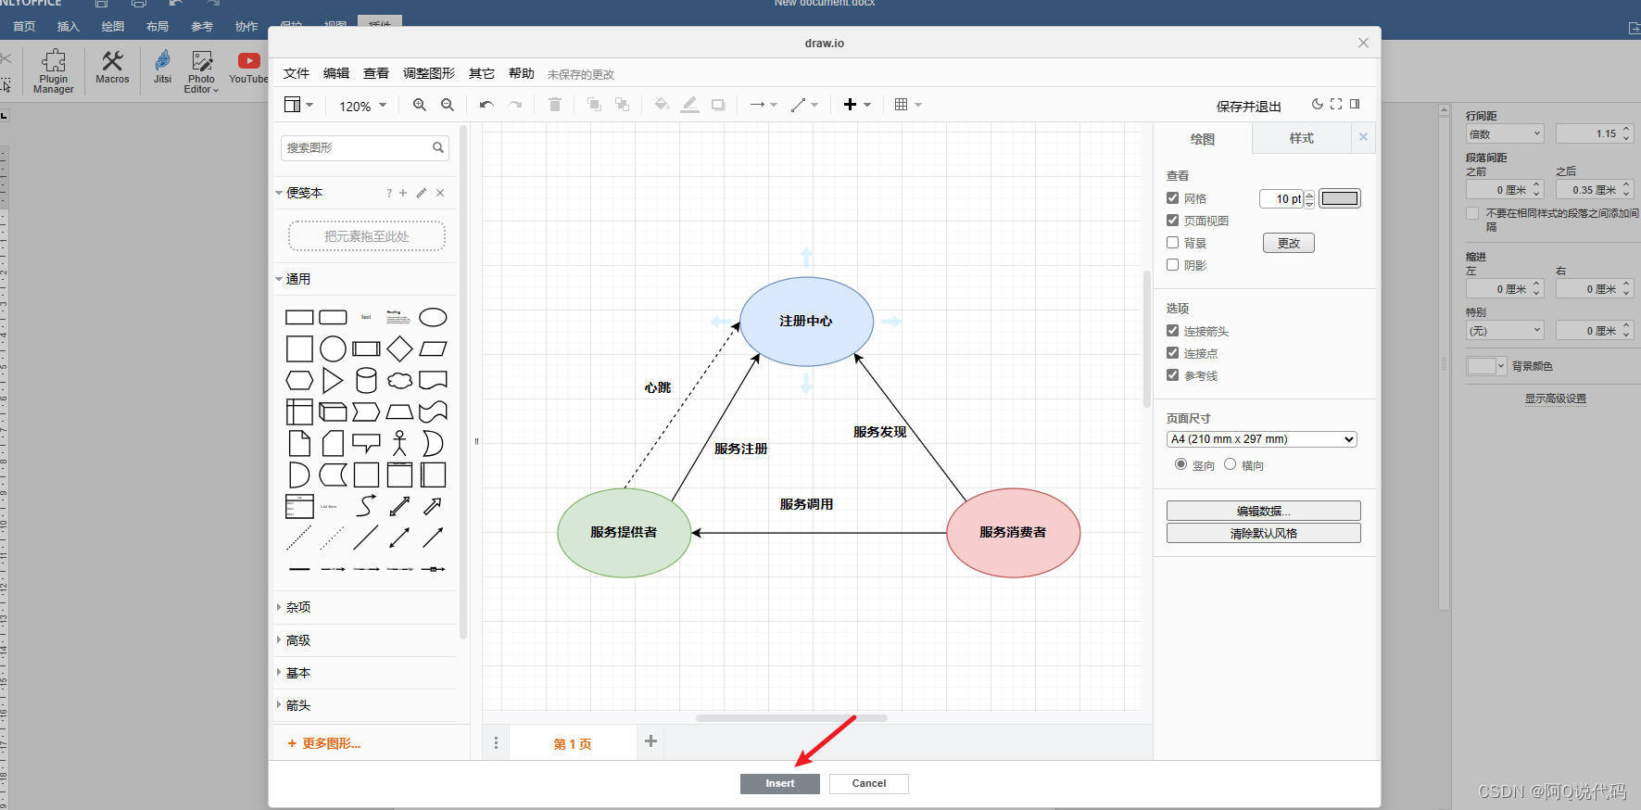Switch to the 绘图 tab
This screenshot has height=810, width=1641.
1203,138
